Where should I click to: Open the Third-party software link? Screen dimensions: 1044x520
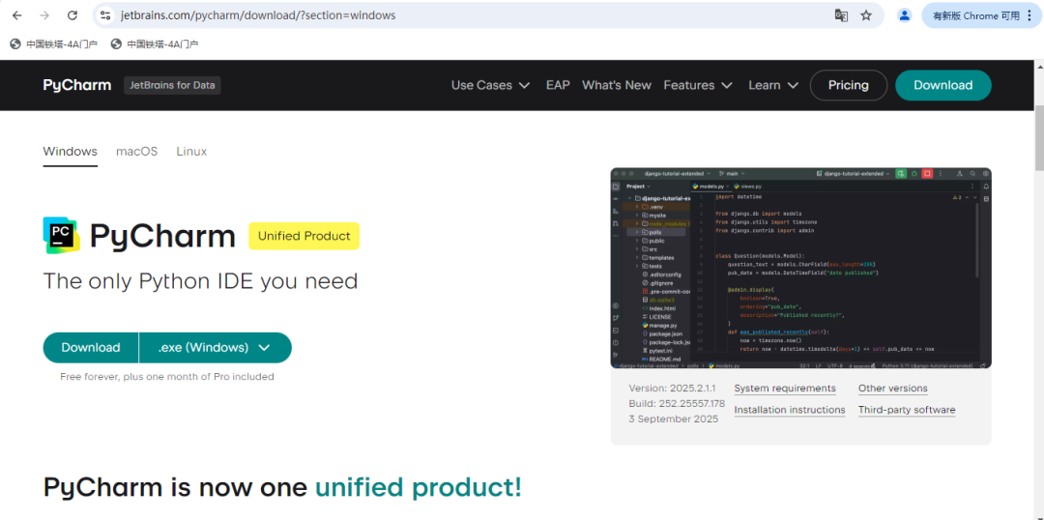[907, 410]
